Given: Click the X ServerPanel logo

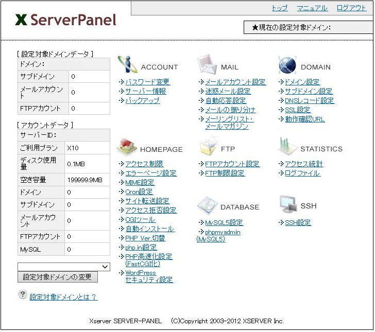Looking at the screenshot, I should [x=66, y=20].
